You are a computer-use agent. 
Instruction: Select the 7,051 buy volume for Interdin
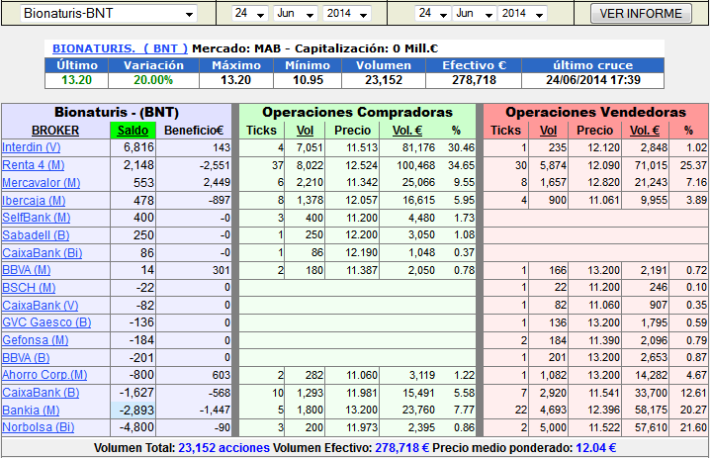point(310,147)
